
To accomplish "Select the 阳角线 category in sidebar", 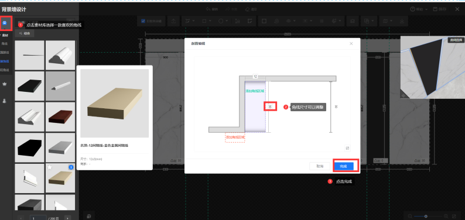I will click(5, 70).
